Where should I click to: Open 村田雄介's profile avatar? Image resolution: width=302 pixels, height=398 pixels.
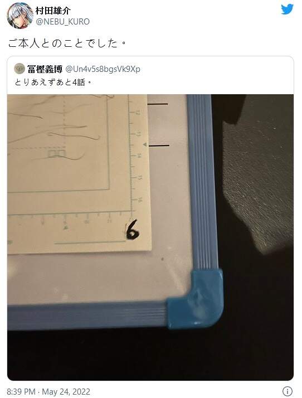tap(20, 16)
